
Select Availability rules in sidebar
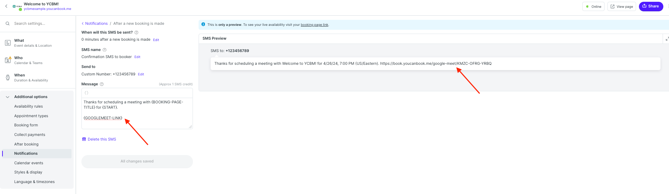(28, 106)
